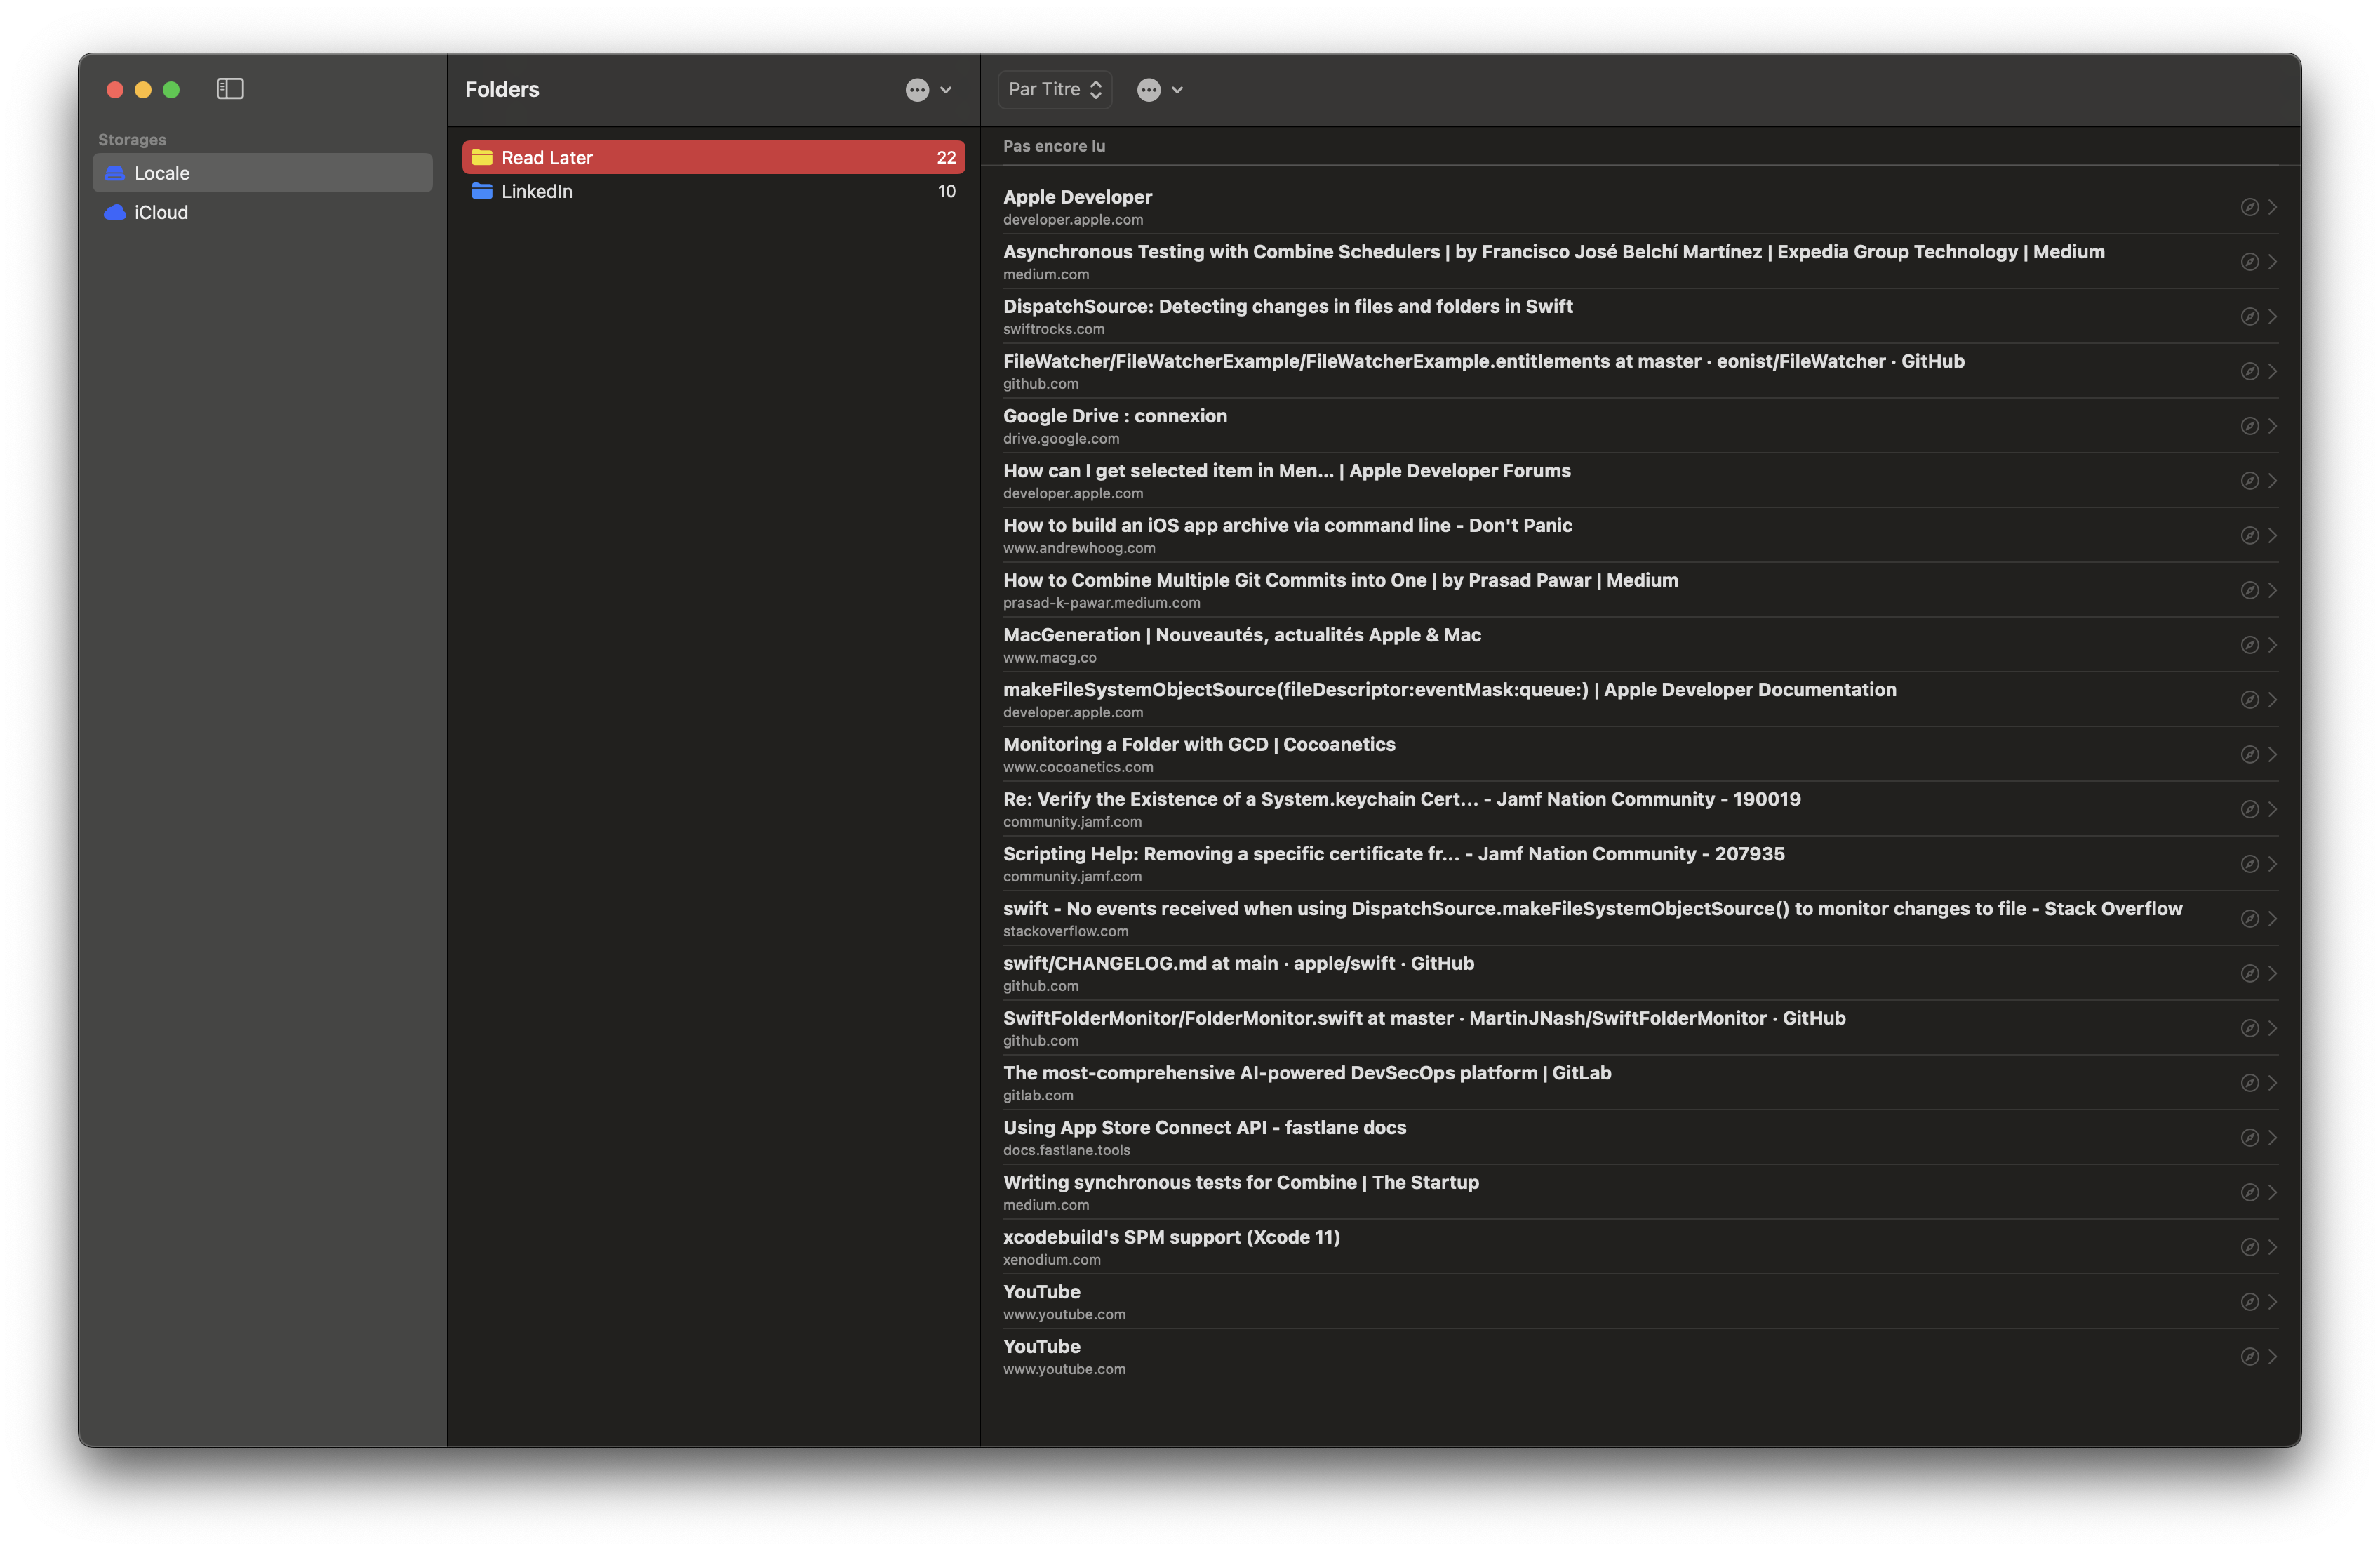
Task: Click the forward arrow for SwiftFolderMonitor entry
Action: (2273, 1027)
